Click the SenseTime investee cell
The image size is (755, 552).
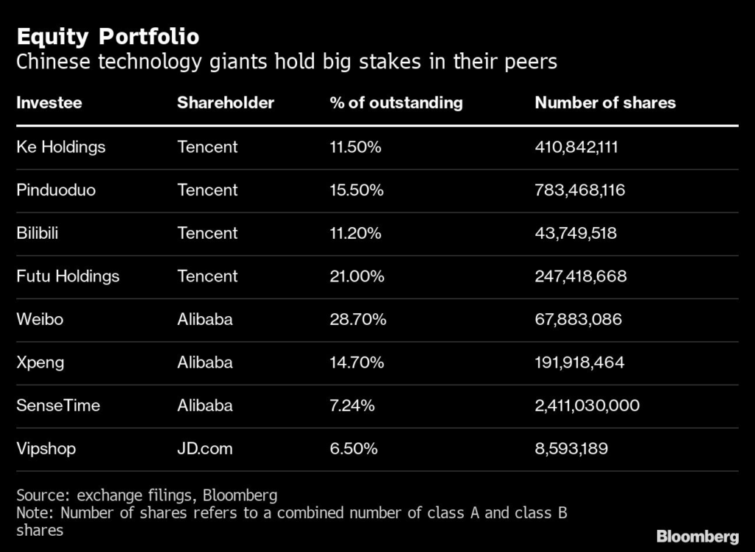click(58, 405)
